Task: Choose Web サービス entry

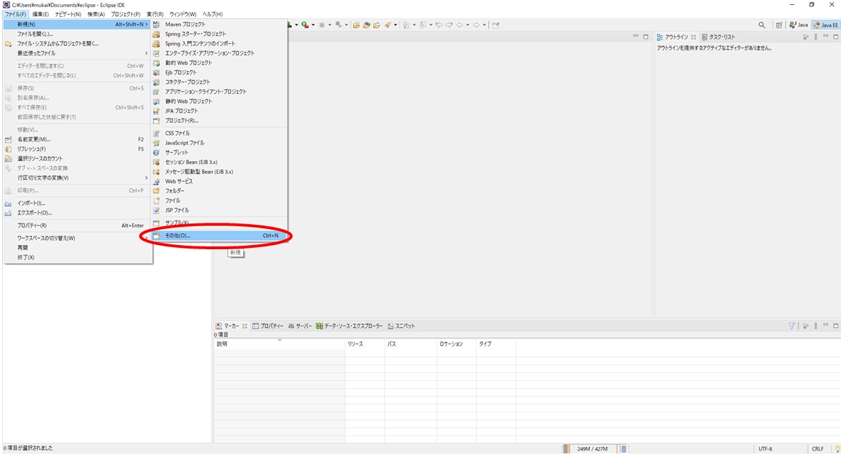Action: pos(220,181)
